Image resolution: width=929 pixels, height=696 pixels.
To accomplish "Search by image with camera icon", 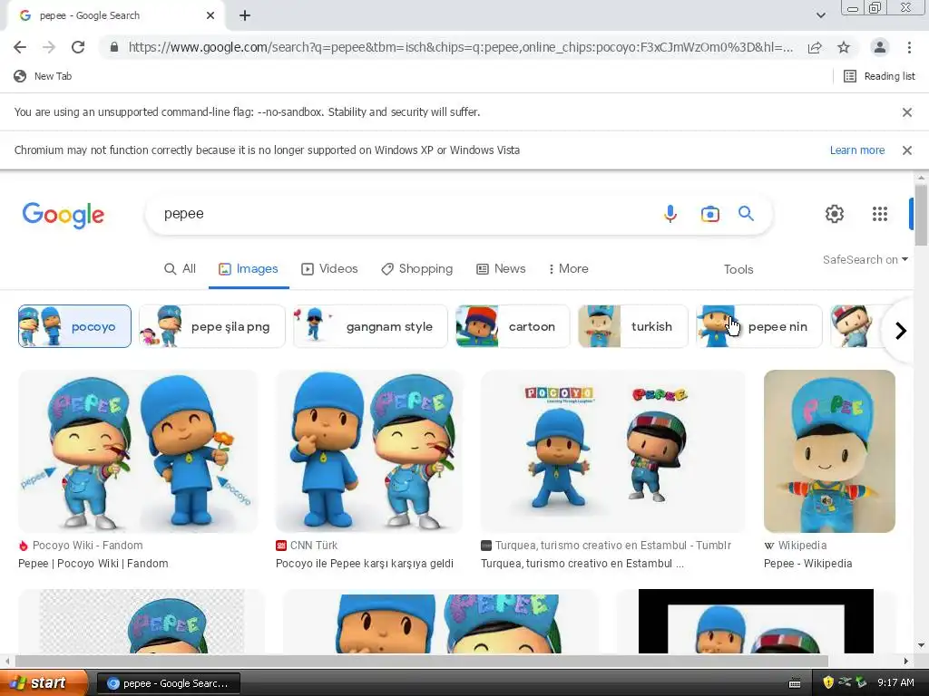I will (709, 214).
